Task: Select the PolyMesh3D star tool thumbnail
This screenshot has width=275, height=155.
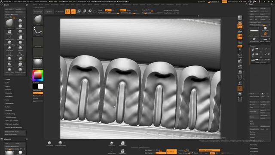Action: [254, 40]
